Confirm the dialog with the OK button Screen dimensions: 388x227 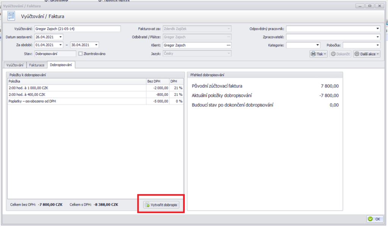[x=375, y=219]
